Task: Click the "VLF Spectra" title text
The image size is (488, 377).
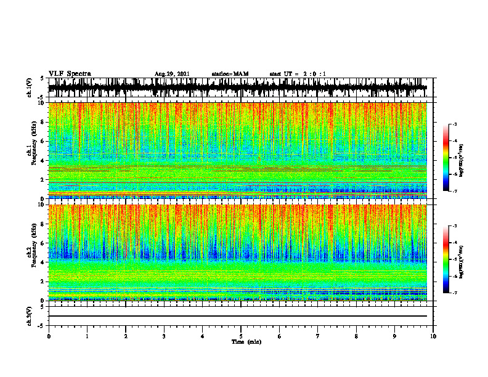Action: (70, 74)
